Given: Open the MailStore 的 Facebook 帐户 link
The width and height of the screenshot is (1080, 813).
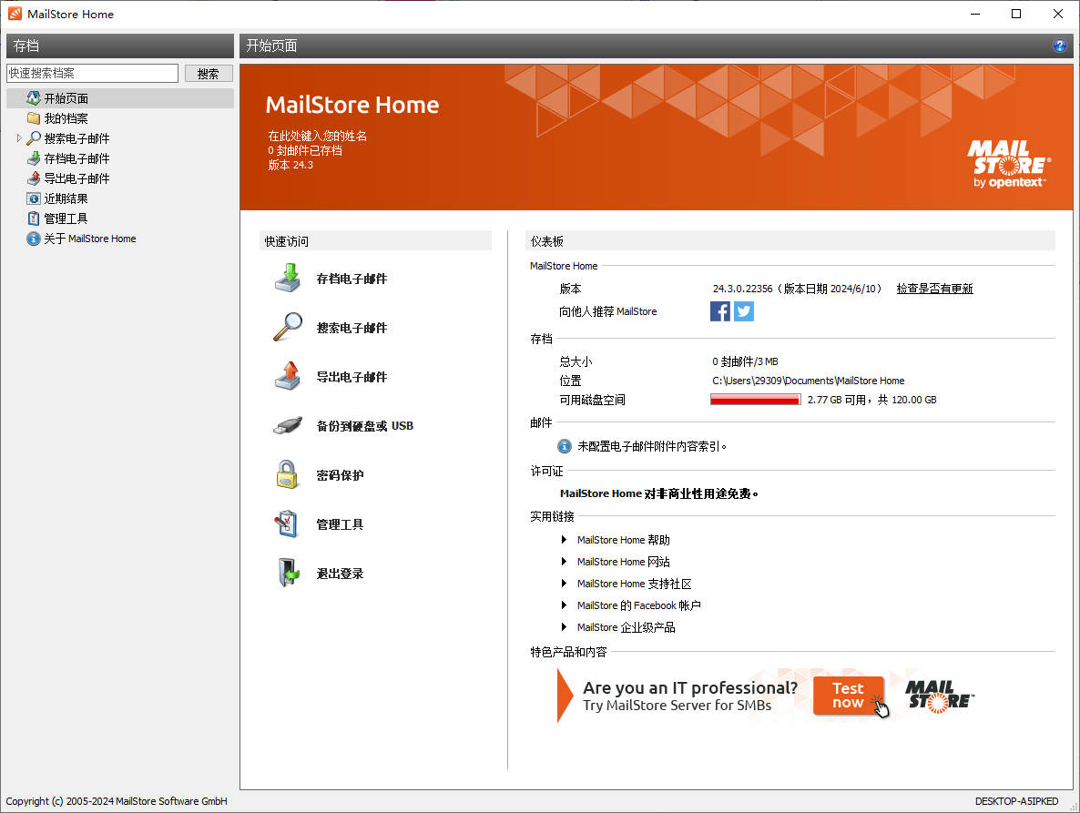Looking at the screenshot, I should click(638, 605).
